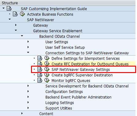Execute Create RFC Destination for Outbound Queues icon
The width and height of the screenshot is (137, 116).
pos(47,64)
